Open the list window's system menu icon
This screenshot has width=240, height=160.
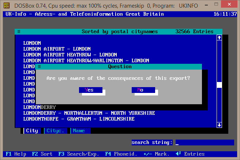19,32
